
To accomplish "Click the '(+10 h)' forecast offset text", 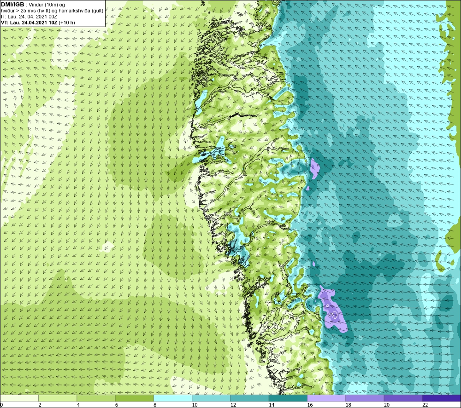I will (x=67, y=23).
